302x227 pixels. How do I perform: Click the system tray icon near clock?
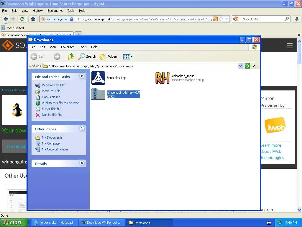click(280, 223)
